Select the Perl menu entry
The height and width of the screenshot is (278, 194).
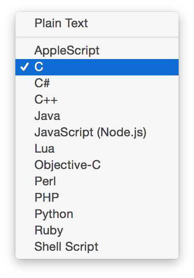(x=97, y=181)
